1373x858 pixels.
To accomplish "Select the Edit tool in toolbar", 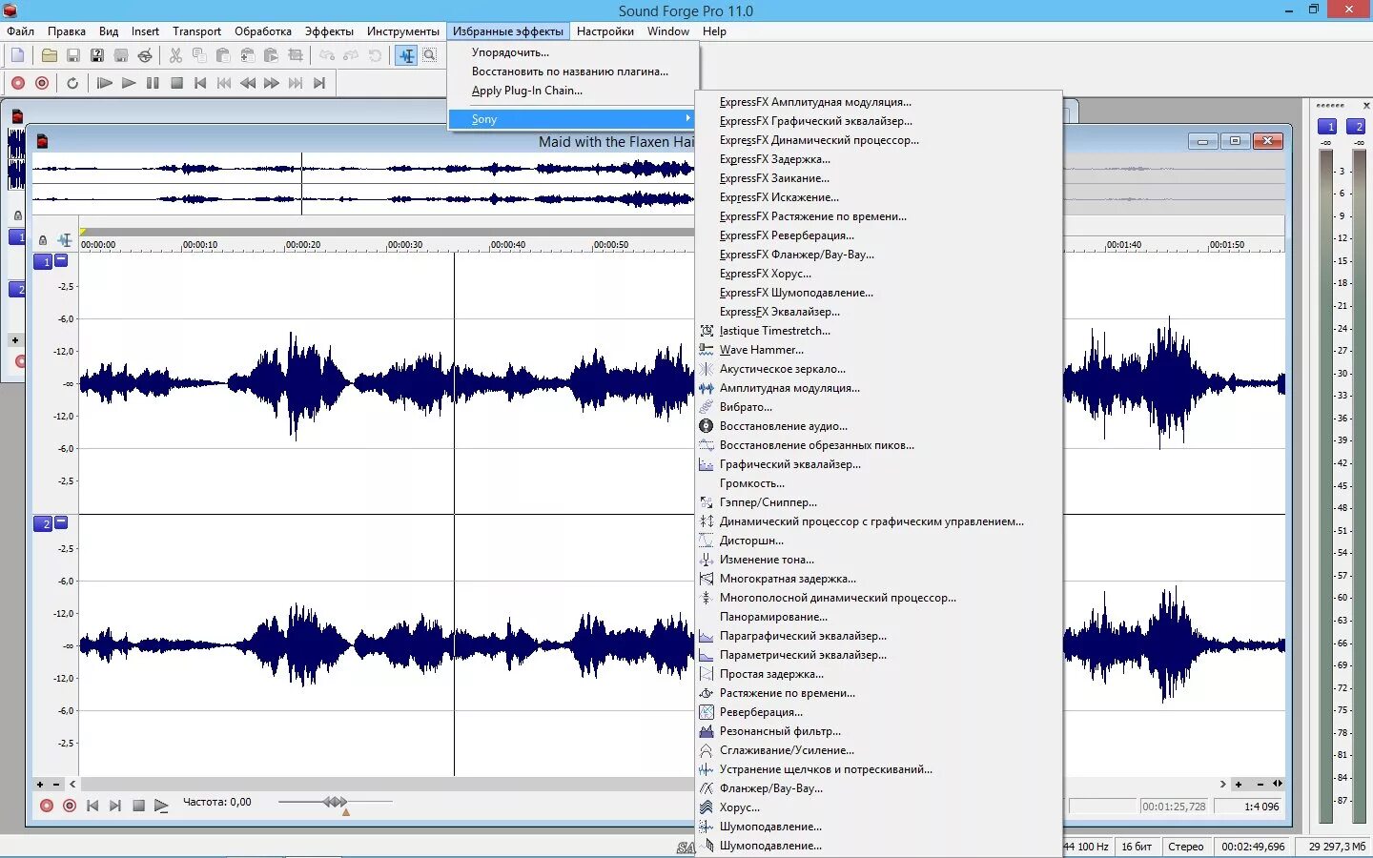I will pyautogui.click(x=406, y=54).
